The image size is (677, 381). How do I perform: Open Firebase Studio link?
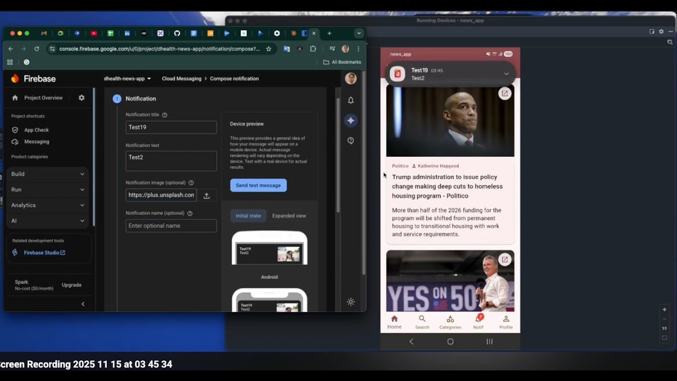[x=44, y=253]
